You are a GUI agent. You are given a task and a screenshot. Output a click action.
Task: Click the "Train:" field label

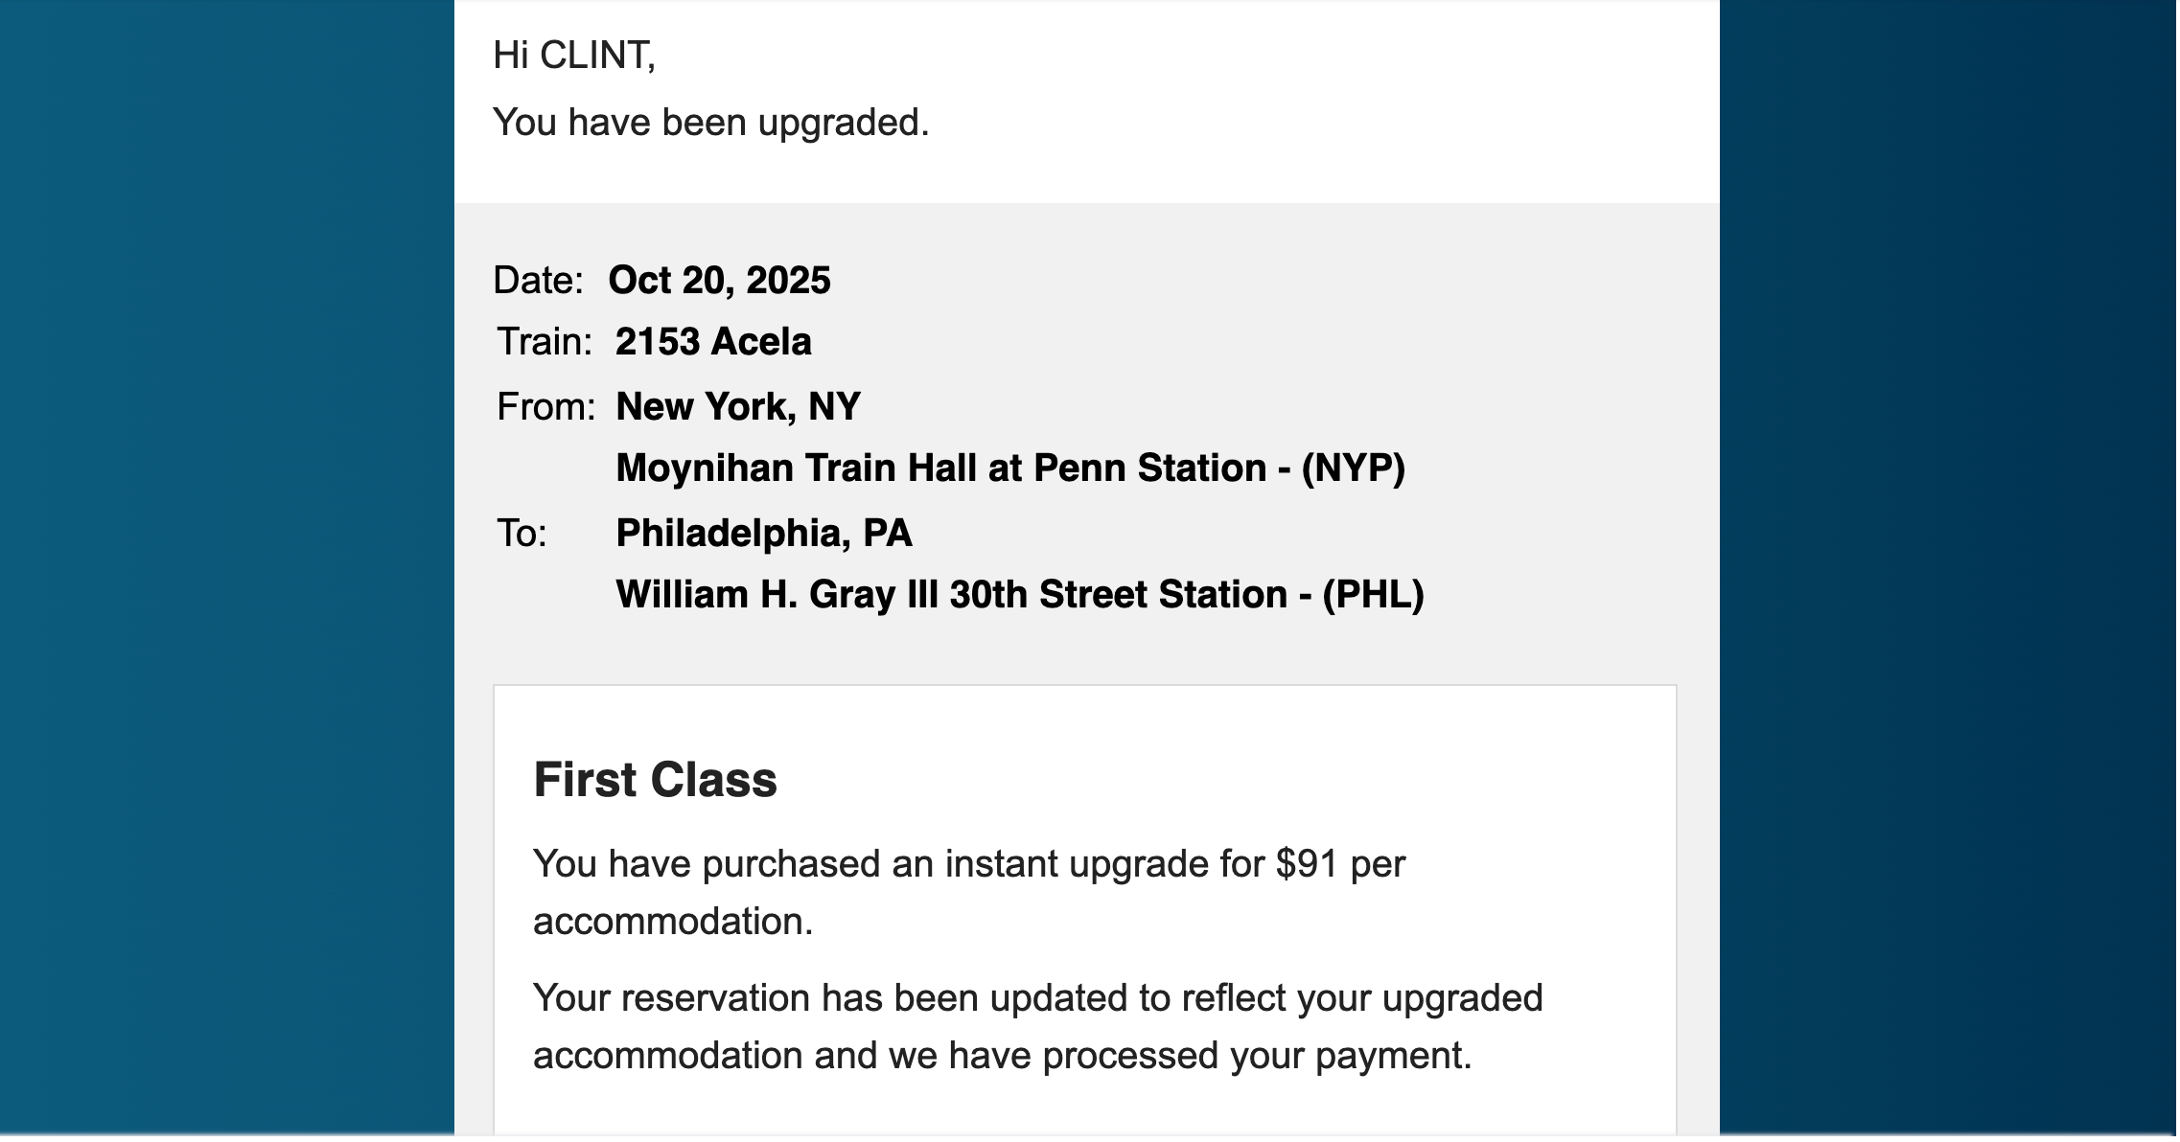(545, 342)
